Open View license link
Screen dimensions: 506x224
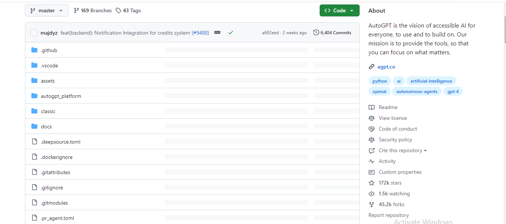(x=393, y=118)
